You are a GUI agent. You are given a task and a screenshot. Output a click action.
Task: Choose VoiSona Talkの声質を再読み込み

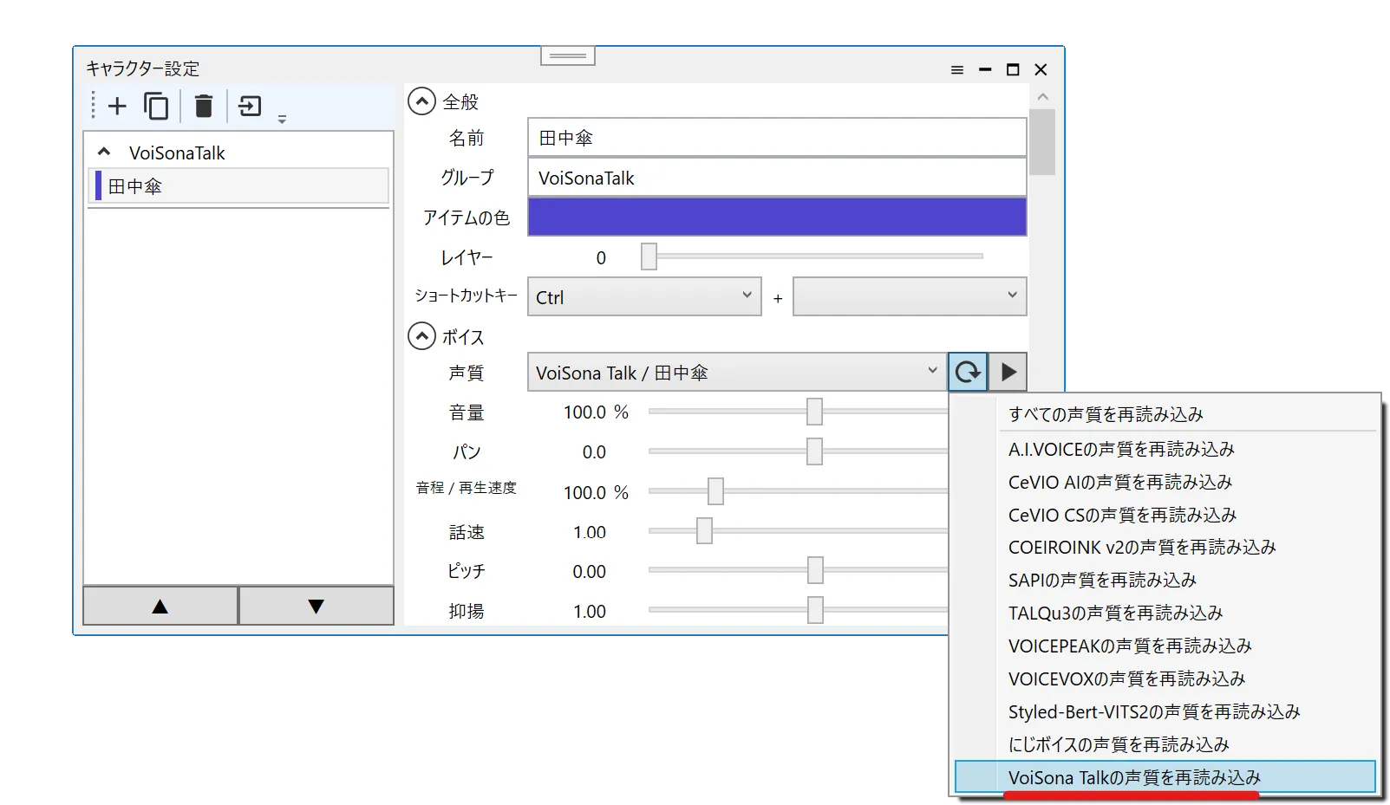[x=1165, y=777]
